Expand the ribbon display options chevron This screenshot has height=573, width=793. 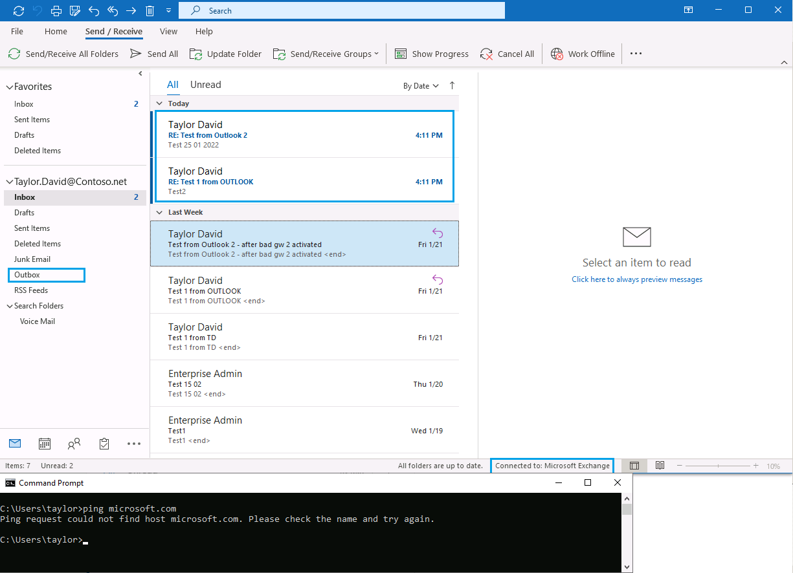(x=784, y=63)
